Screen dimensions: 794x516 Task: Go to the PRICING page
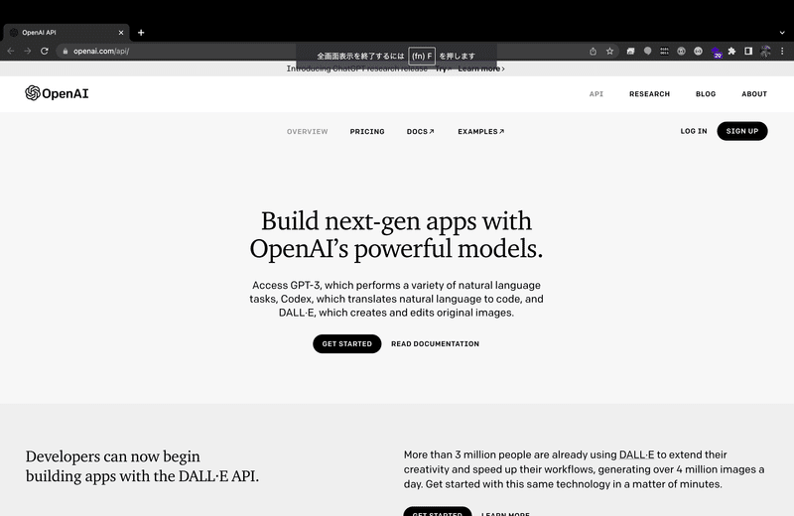[367, 132]
